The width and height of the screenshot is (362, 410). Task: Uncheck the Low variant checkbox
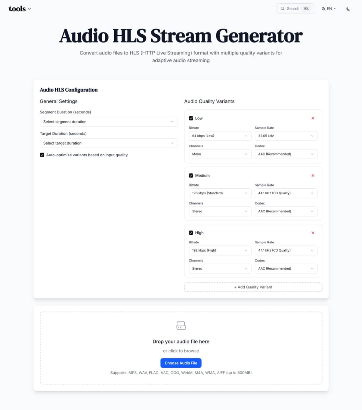[191, 118]
